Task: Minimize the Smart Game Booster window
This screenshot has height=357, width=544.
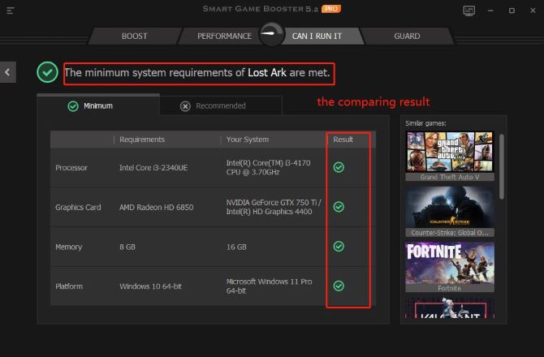Action: coord(490,11)
